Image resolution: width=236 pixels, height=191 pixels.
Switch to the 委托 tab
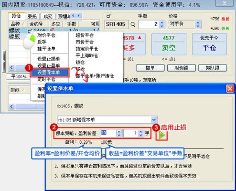32,16
